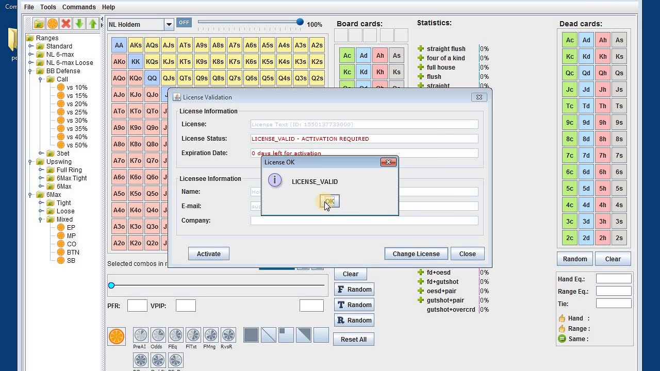This screenshot has width=660, height=371.
Task: Click the PFR input field
Action: (x=137, y=306)
